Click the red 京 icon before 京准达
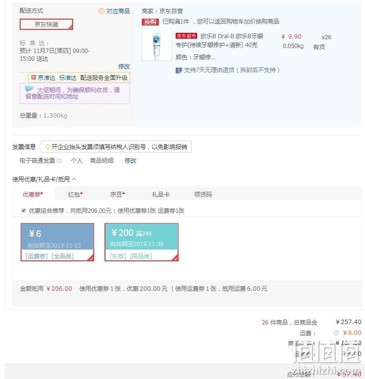Image resolution: width=365 pixels, height=379 pixels. pyautogui.click(x=34, y=77)
